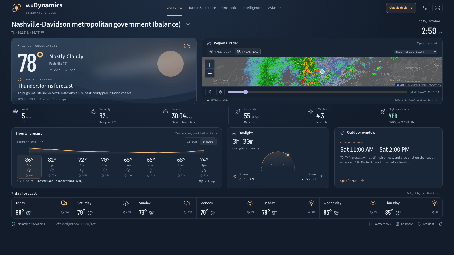
Task: Click the wxDynamics planet logo icon
Action: (16, 8)
